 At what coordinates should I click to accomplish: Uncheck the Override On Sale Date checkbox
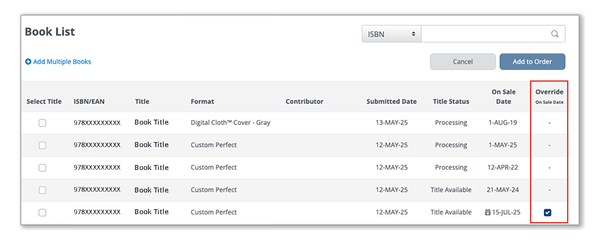click(547, 212)
